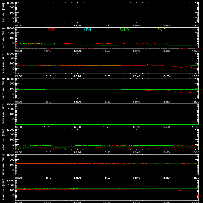Click the 10000 tick on the 245 MHz axis
The image size is (203, 203).
(x=11, y=3)
